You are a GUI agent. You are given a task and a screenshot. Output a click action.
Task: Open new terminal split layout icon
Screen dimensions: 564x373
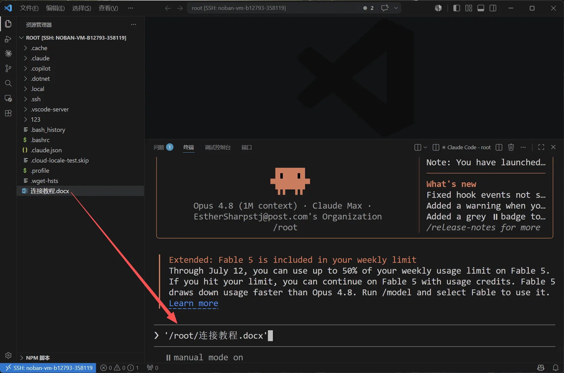click(x=418, y=147)
